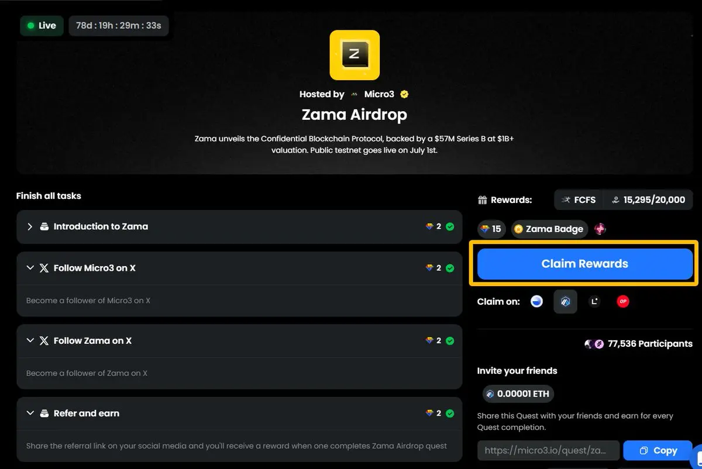702x469 pixels.
Task: Click the Zama yellow logo icon
Action: [x=355, y=55]
